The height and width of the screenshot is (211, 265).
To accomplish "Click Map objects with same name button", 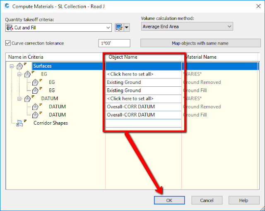I will [x=200, y=43].
